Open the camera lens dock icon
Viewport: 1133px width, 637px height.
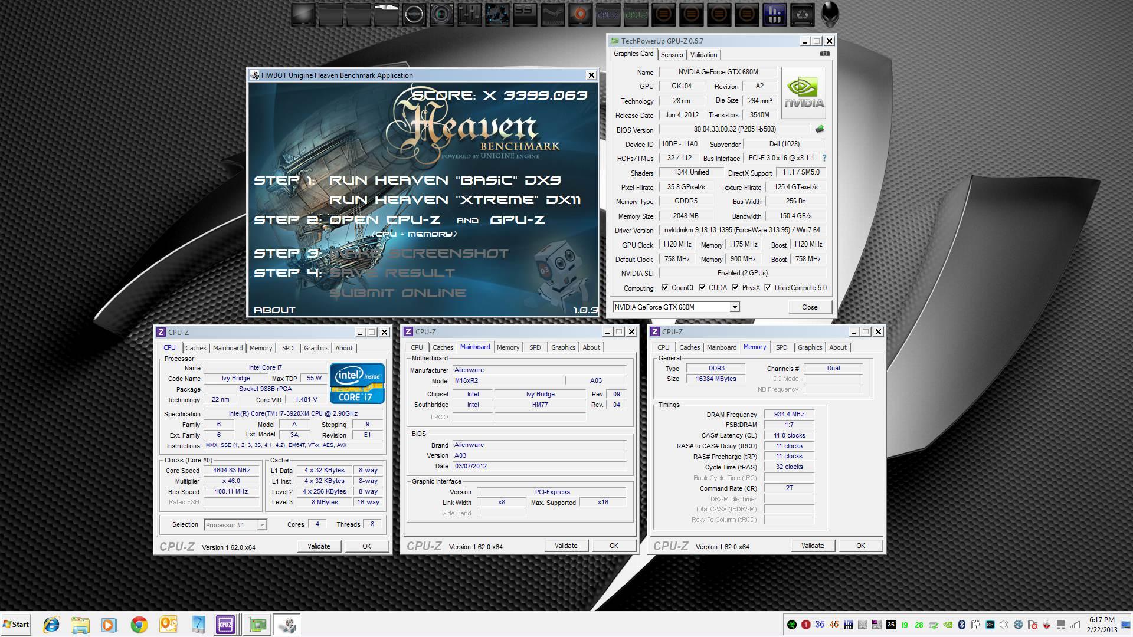440,14
